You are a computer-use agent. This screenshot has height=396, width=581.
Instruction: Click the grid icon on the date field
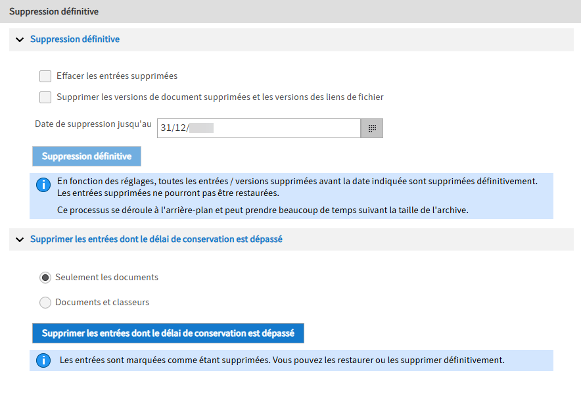coord(371,128)
